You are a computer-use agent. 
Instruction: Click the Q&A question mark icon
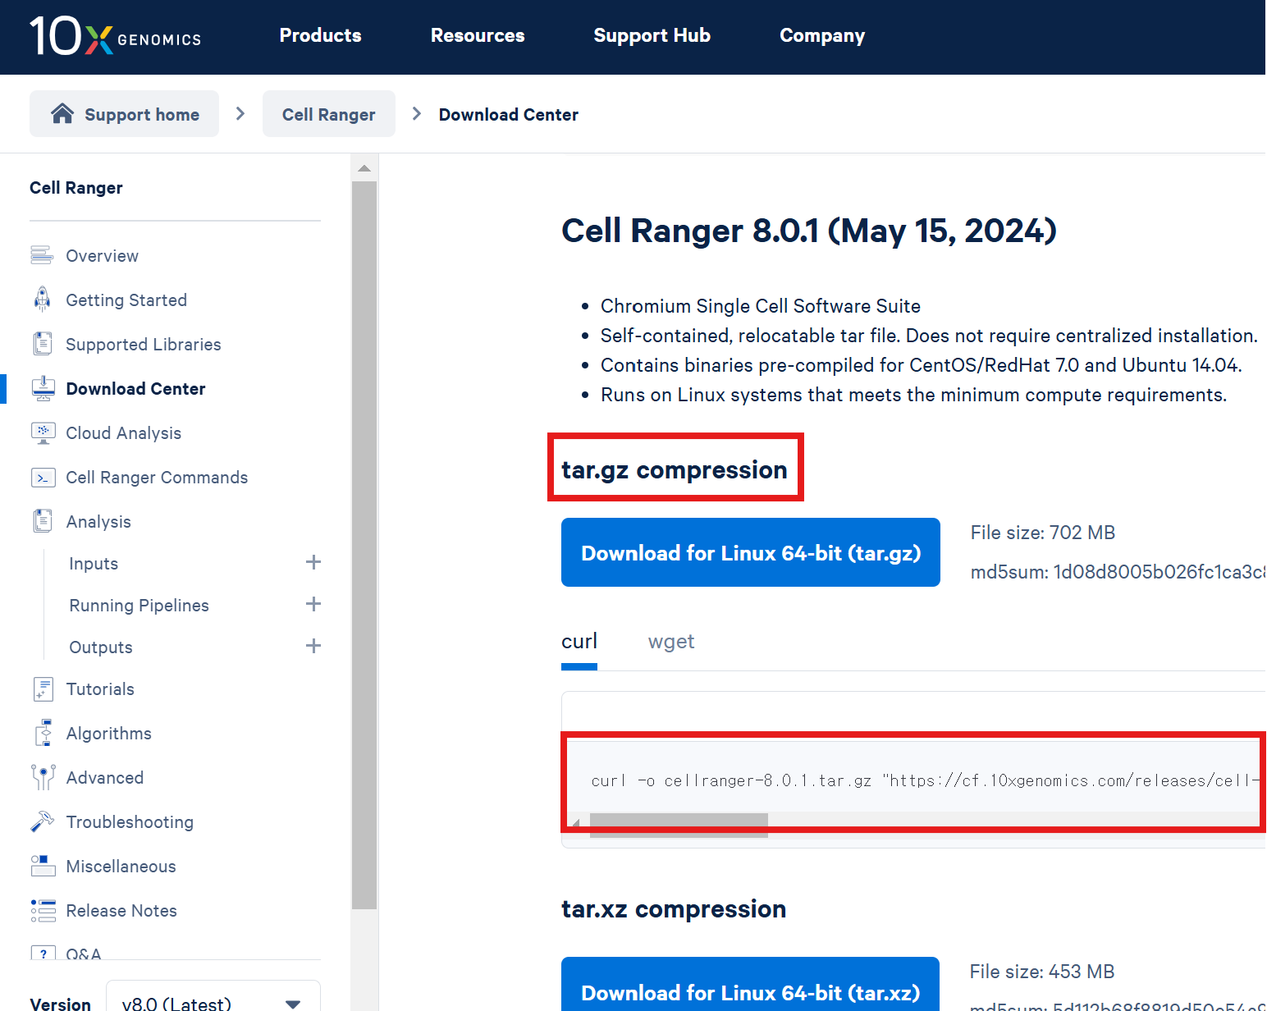[x=43, y=954]
